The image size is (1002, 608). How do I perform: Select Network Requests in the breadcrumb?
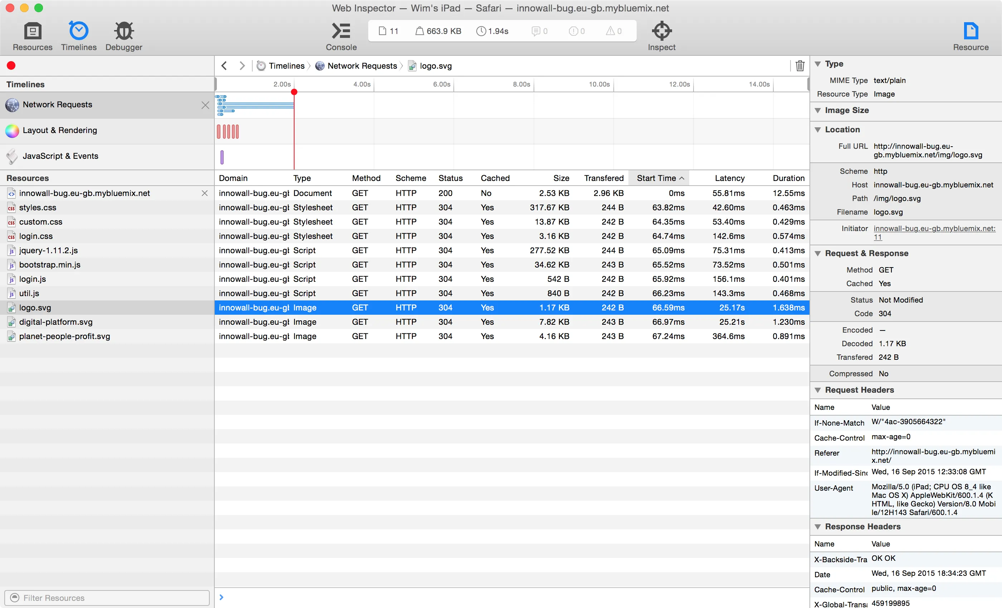(361, 65)
